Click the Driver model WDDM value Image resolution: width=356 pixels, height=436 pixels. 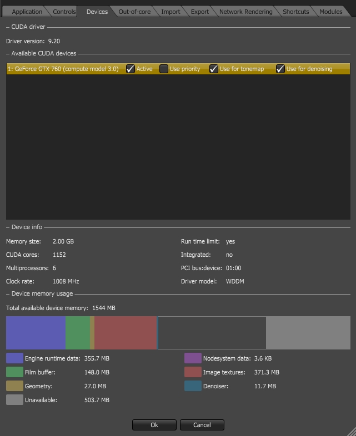(x=235, y=281)
